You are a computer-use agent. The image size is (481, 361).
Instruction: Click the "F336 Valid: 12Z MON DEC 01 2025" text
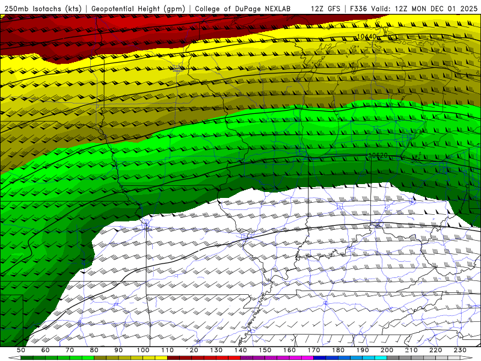click(414, 9)
